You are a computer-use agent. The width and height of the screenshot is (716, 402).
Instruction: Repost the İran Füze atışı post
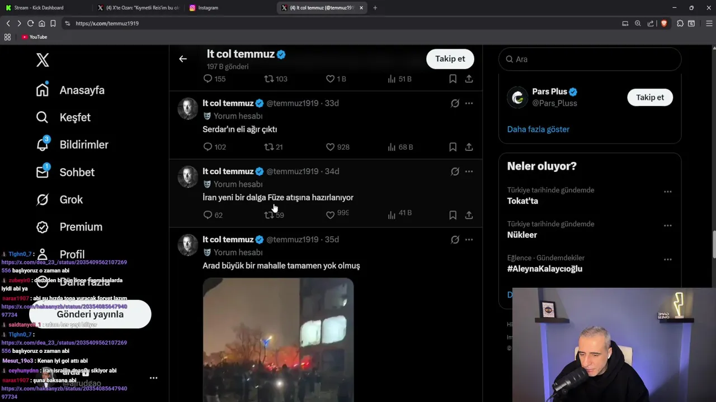(274, 215)
